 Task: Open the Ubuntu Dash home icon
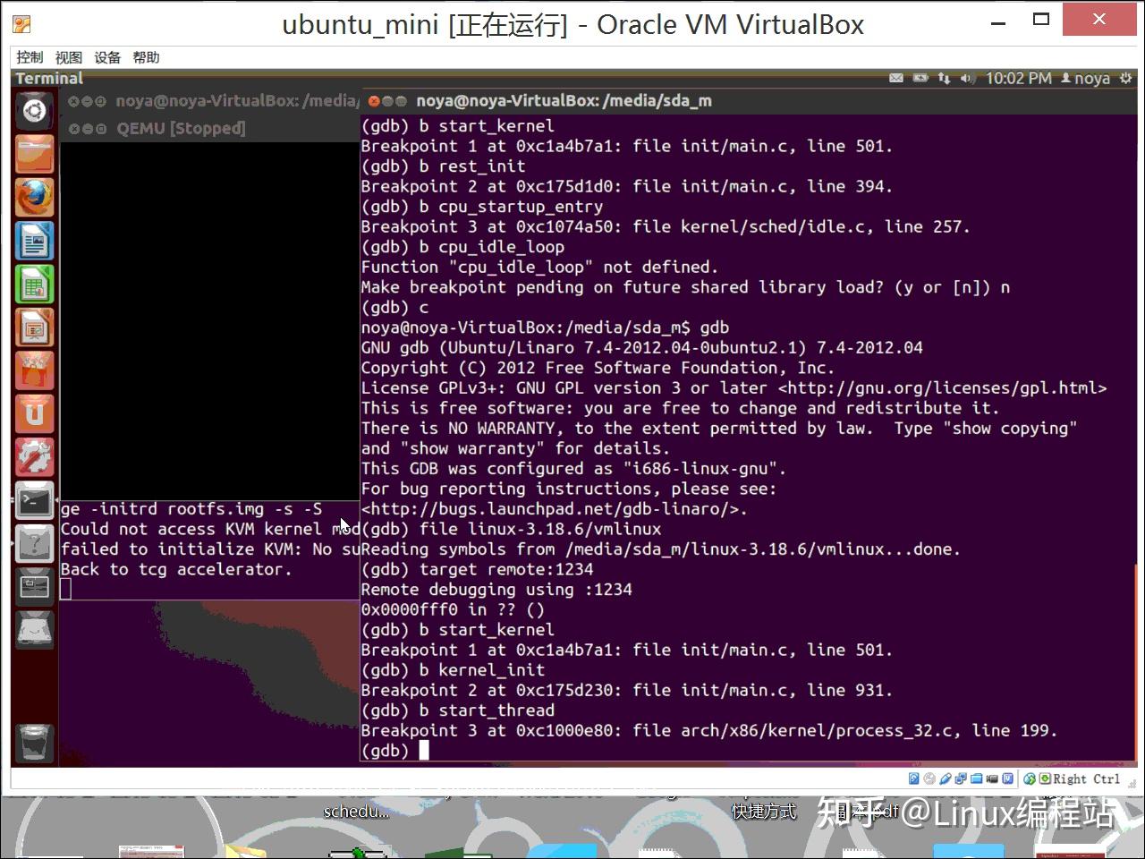pyautogui.click(x=34, y=110)
